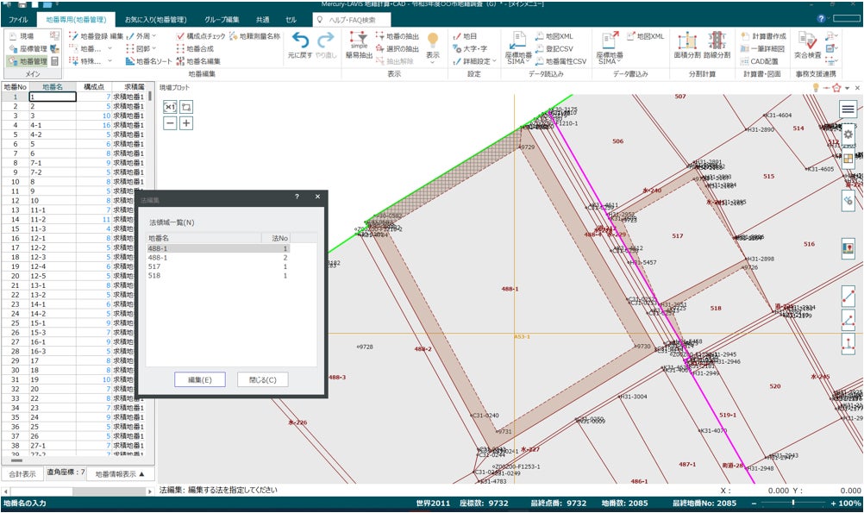Screen dimensions: 864x513
Task: Adjust the zoom slider in status bar
Action: pos(793,503)
